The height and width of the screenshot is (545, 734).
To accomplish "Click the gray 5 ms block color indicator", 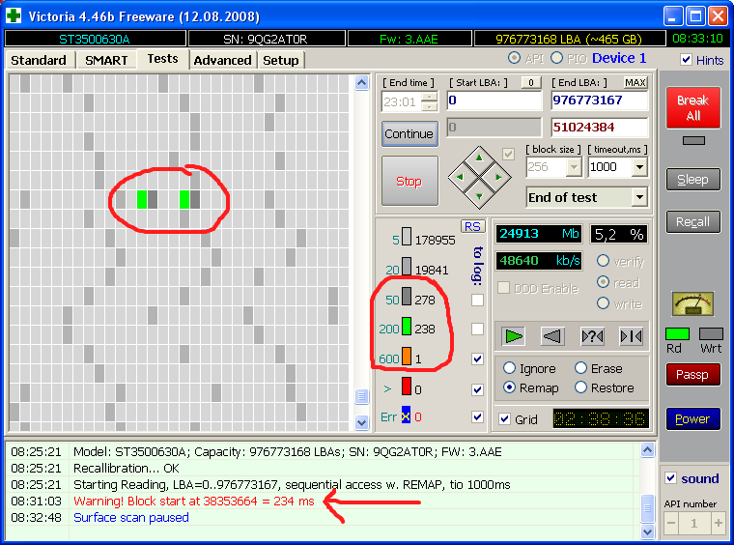I will point(407,237).
